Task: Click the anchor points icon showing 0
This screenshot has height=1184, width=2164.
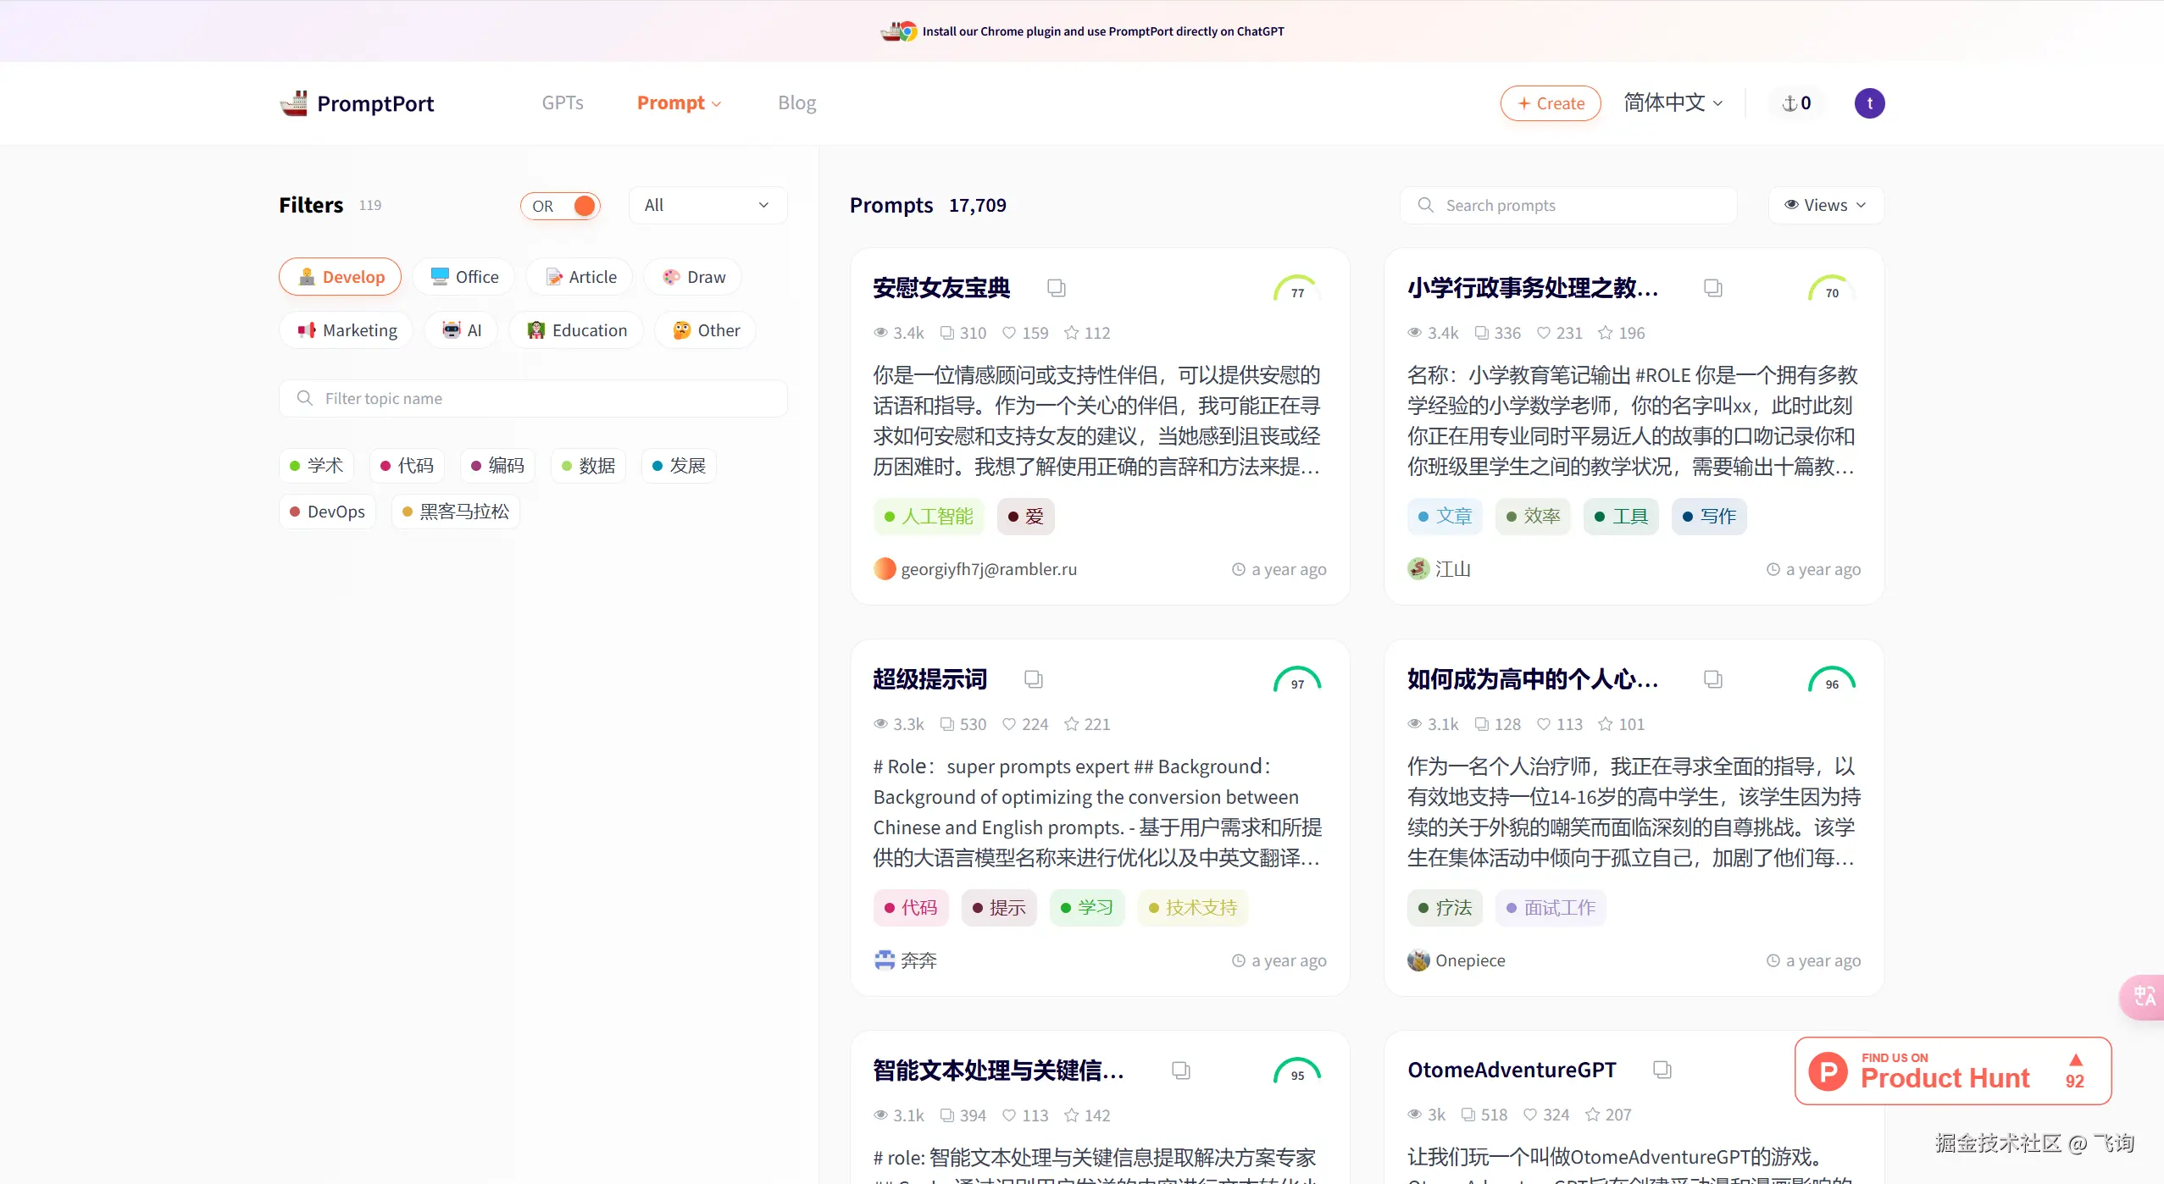Action: (1796, 103)
